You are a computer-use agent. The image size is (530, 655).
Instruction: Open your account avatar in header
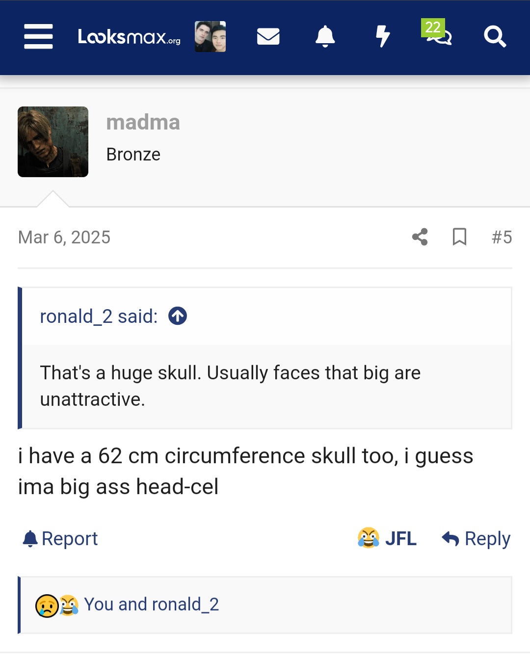tap(210, 36)
